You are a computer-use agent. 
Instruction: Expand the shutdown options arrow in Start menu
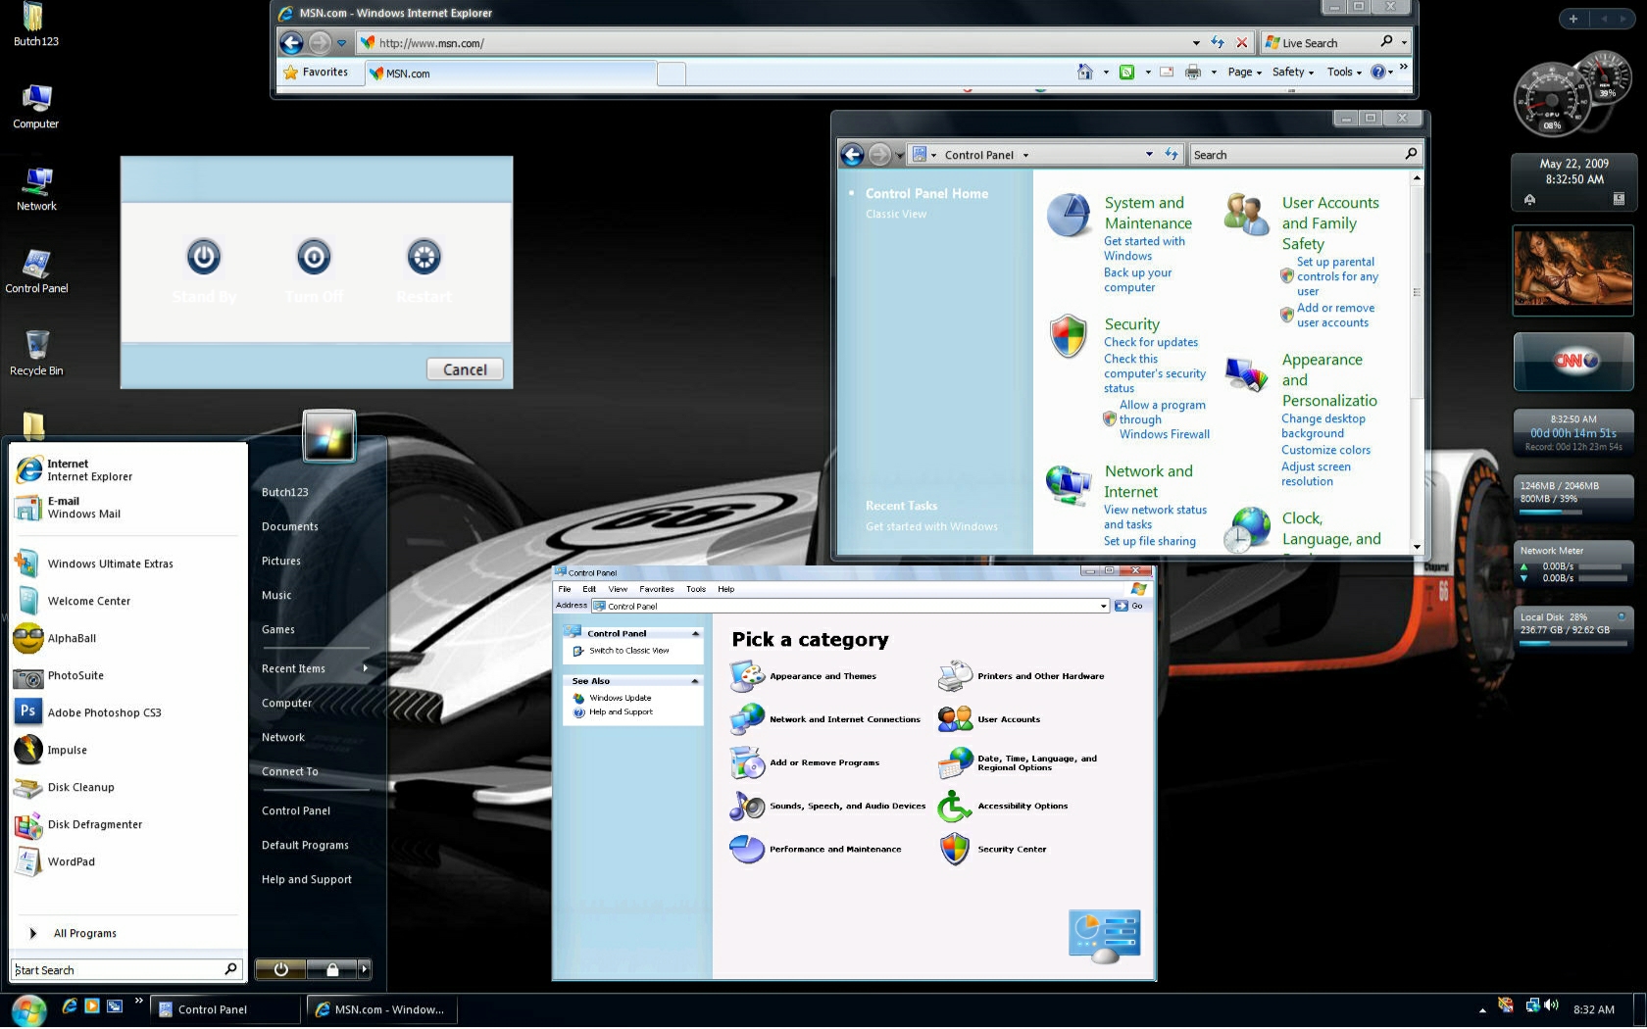click(x=365, y=969)
